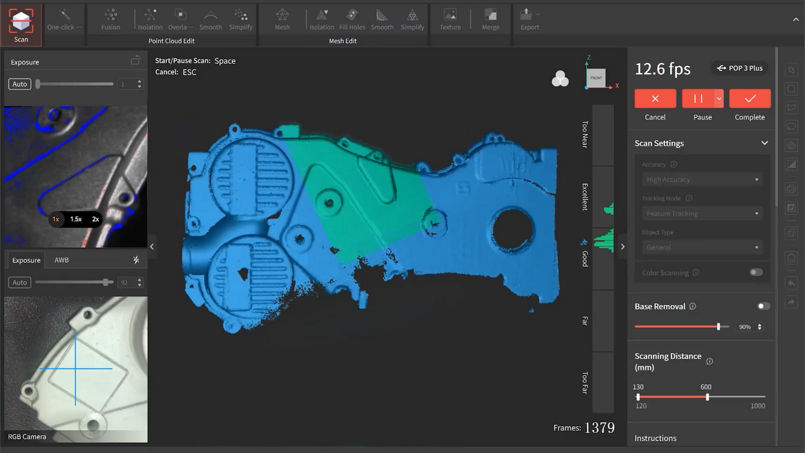Cancel the current scan
805x453 pixels.
pos(655,99)
